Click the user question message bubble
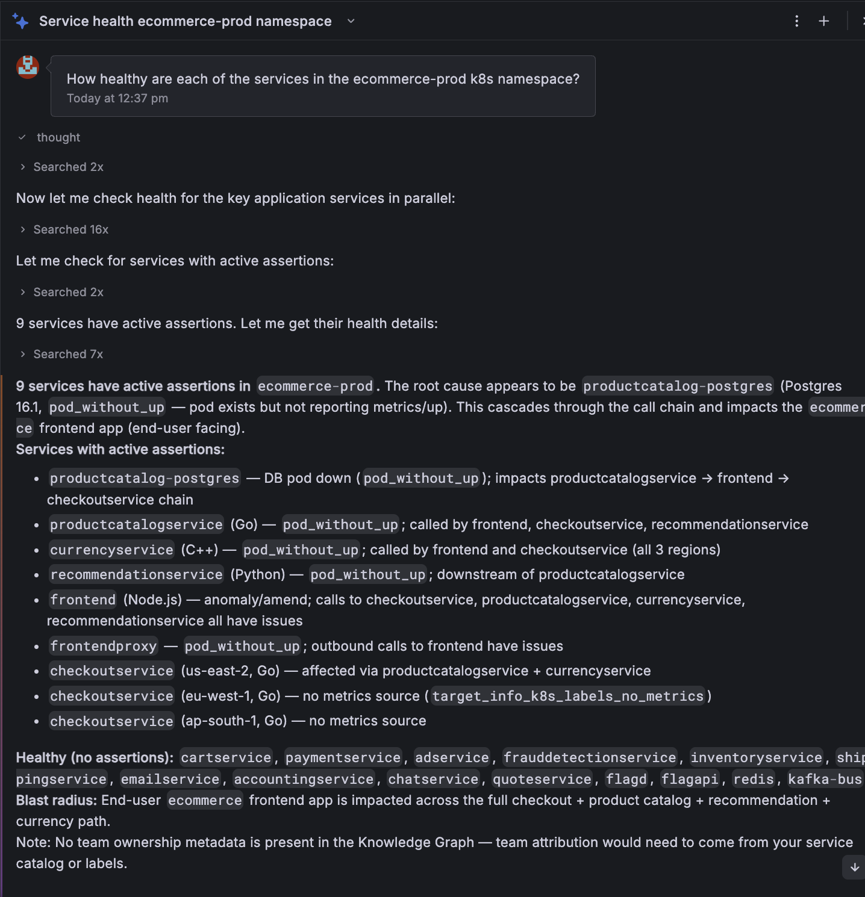 tap(323, 86)
